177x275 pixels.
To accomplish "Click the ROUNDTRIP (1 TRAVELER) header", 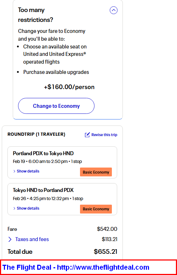I will [x=36, y=134].
